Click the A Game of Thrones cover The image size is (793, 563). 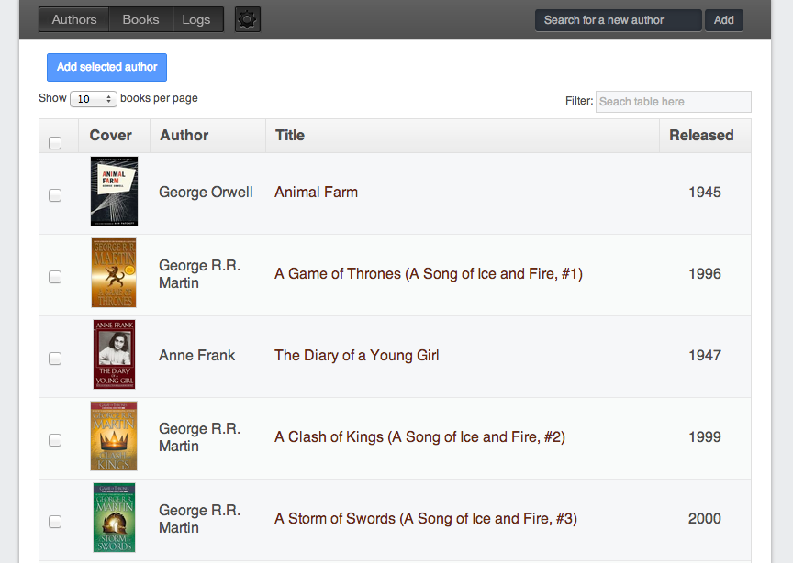[x=114, y=273]
